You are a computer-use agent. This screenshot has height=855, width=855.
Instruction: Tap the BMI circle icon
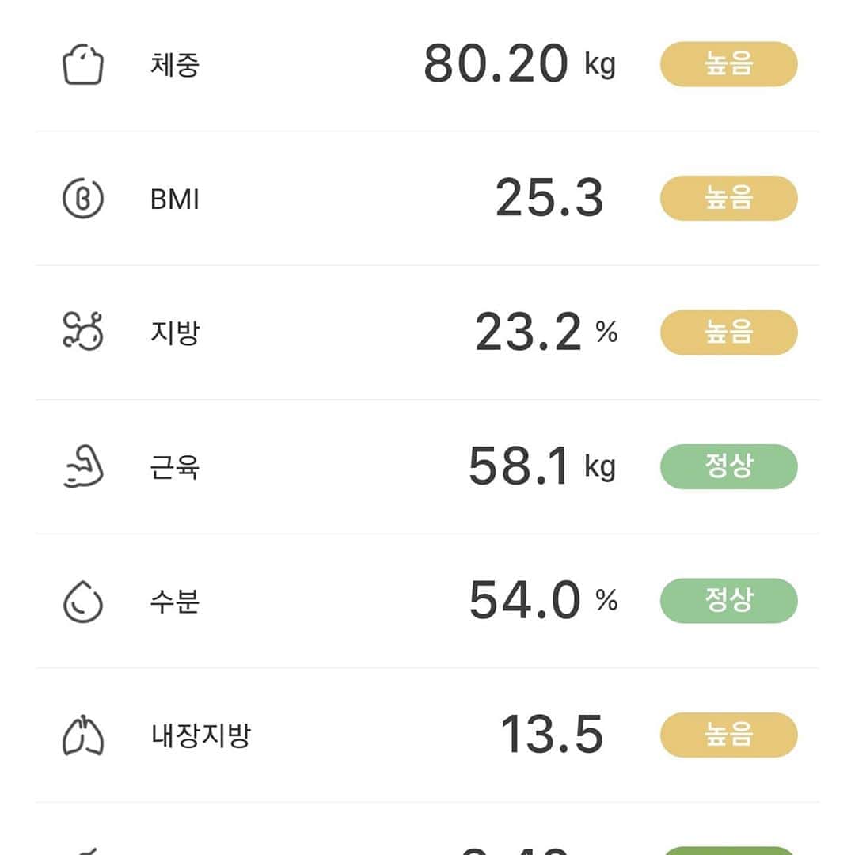click(x=83, y=199)
